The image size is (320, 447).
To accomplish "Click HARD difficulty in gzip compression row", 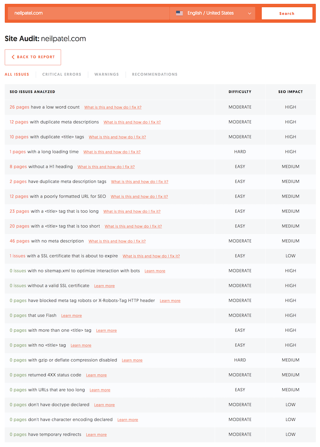I will [240, 360].
